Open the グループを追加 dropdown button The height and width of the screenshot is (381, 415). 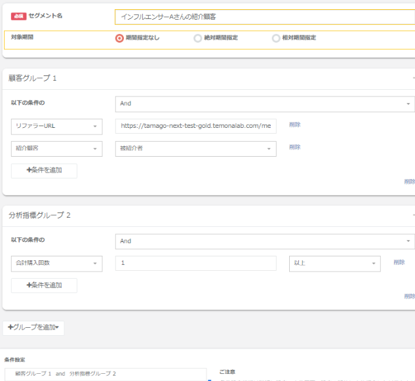33,327
